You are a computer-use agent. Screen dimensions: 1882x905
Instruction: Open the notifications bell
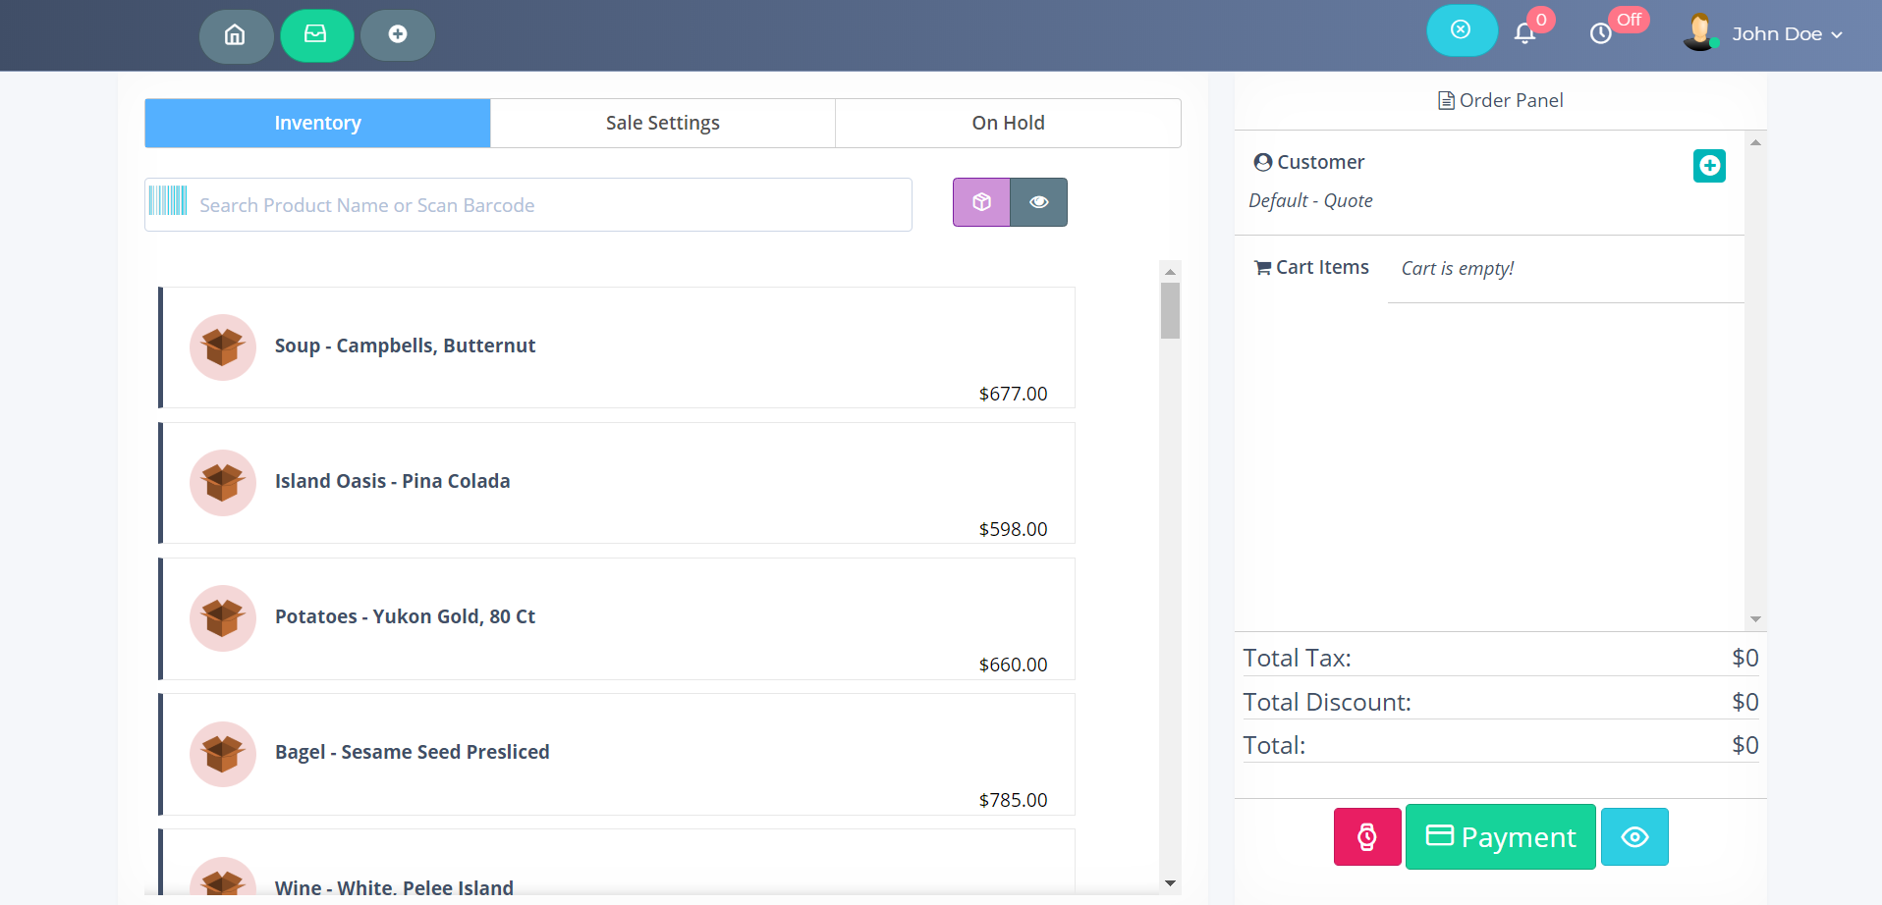(1524, 33)
